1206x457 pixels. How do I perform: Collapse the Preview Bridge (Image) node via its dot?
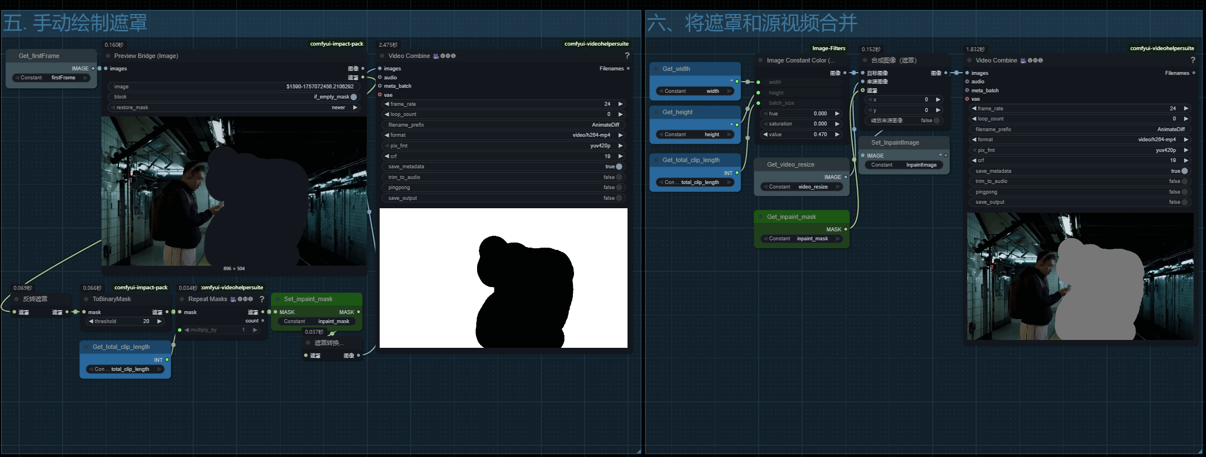click(x=108, y=56)
